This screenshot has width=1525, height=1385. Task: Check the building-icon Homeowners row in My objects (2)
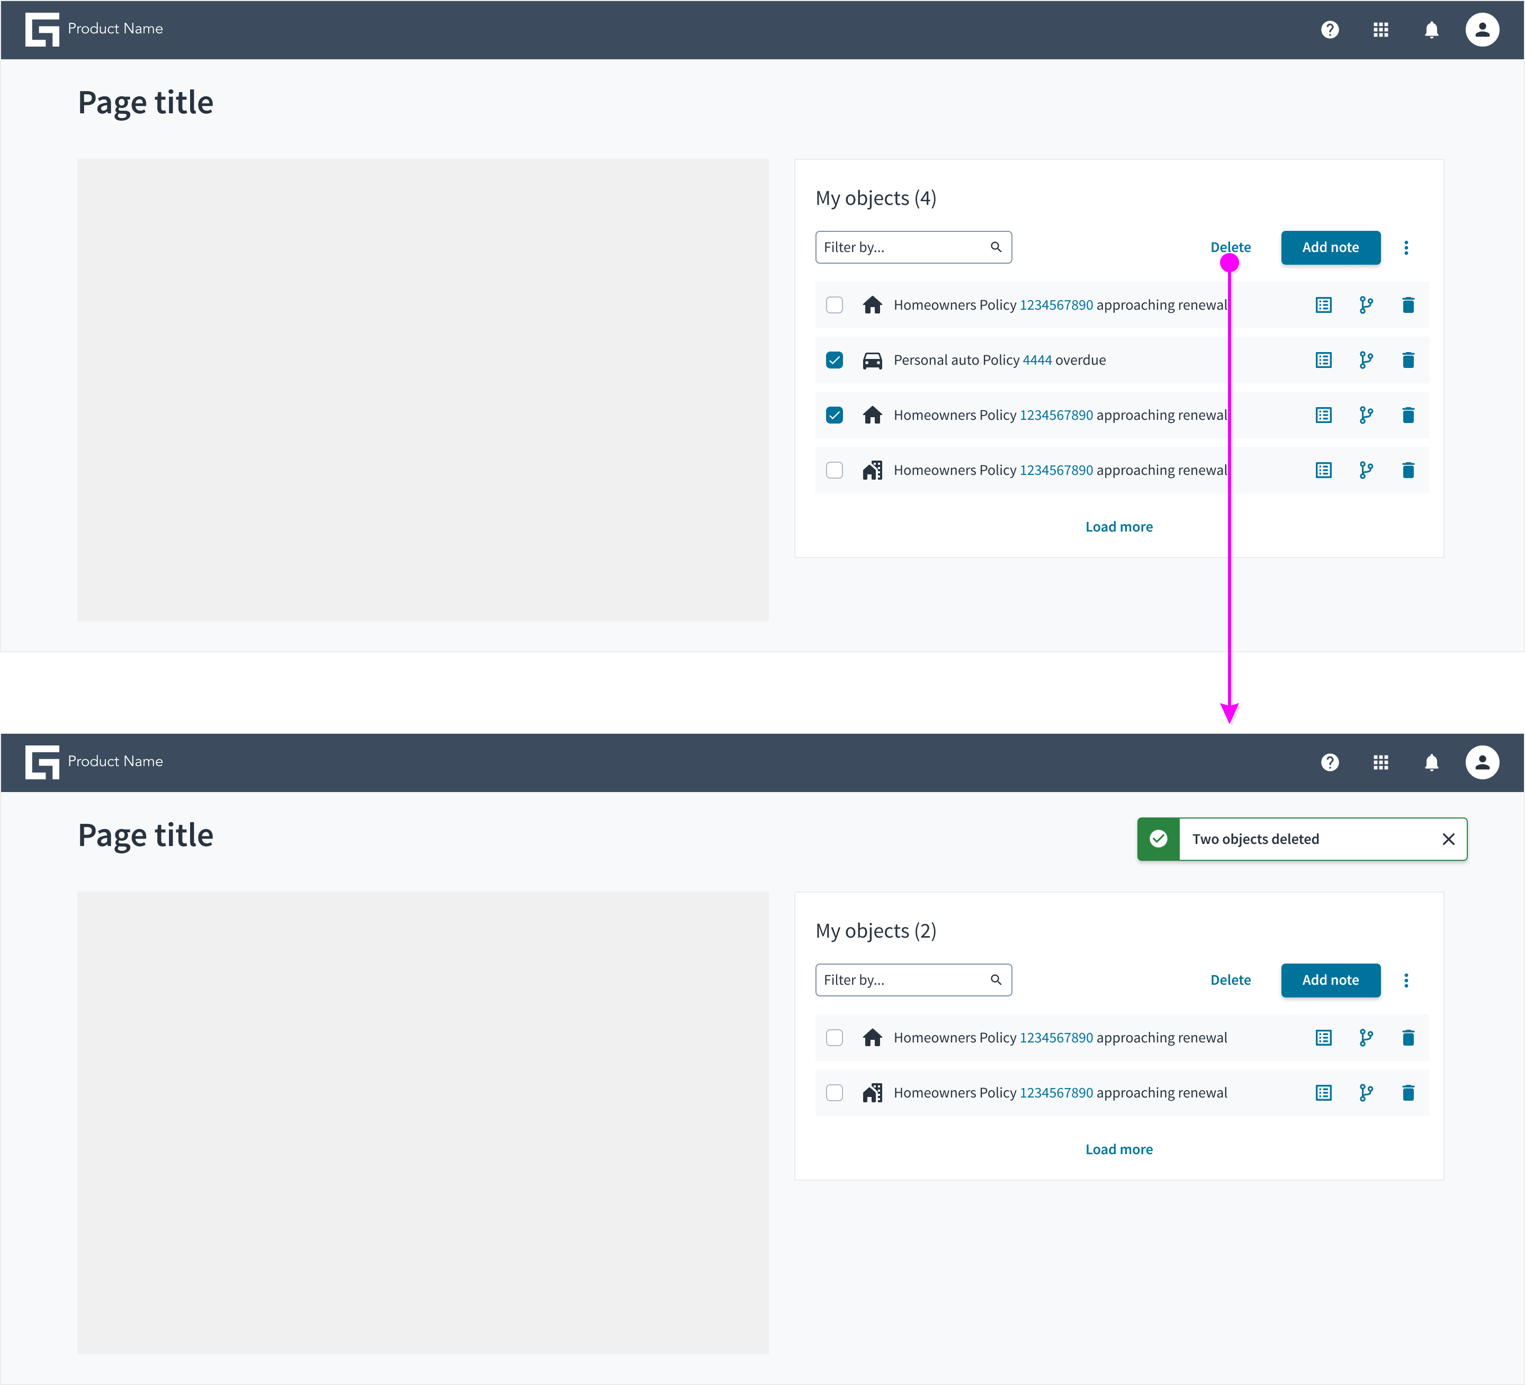pyautogui.click(x=835, y=1093)
